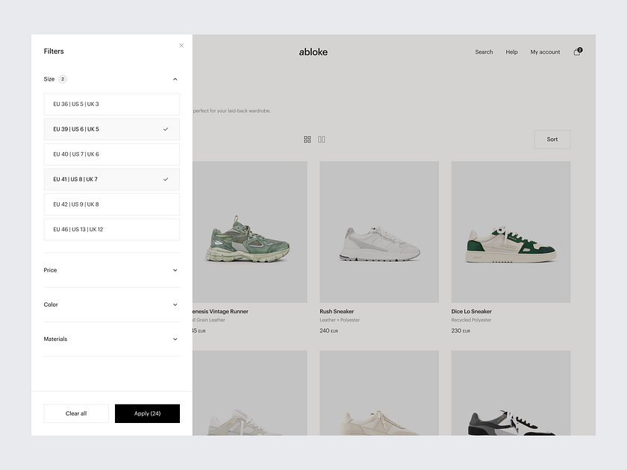Close the Filters panel

[181, 45]
